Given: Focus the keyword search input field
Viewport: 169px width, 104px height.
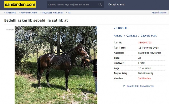Looking at the screenshot, I should click(72, 4).
